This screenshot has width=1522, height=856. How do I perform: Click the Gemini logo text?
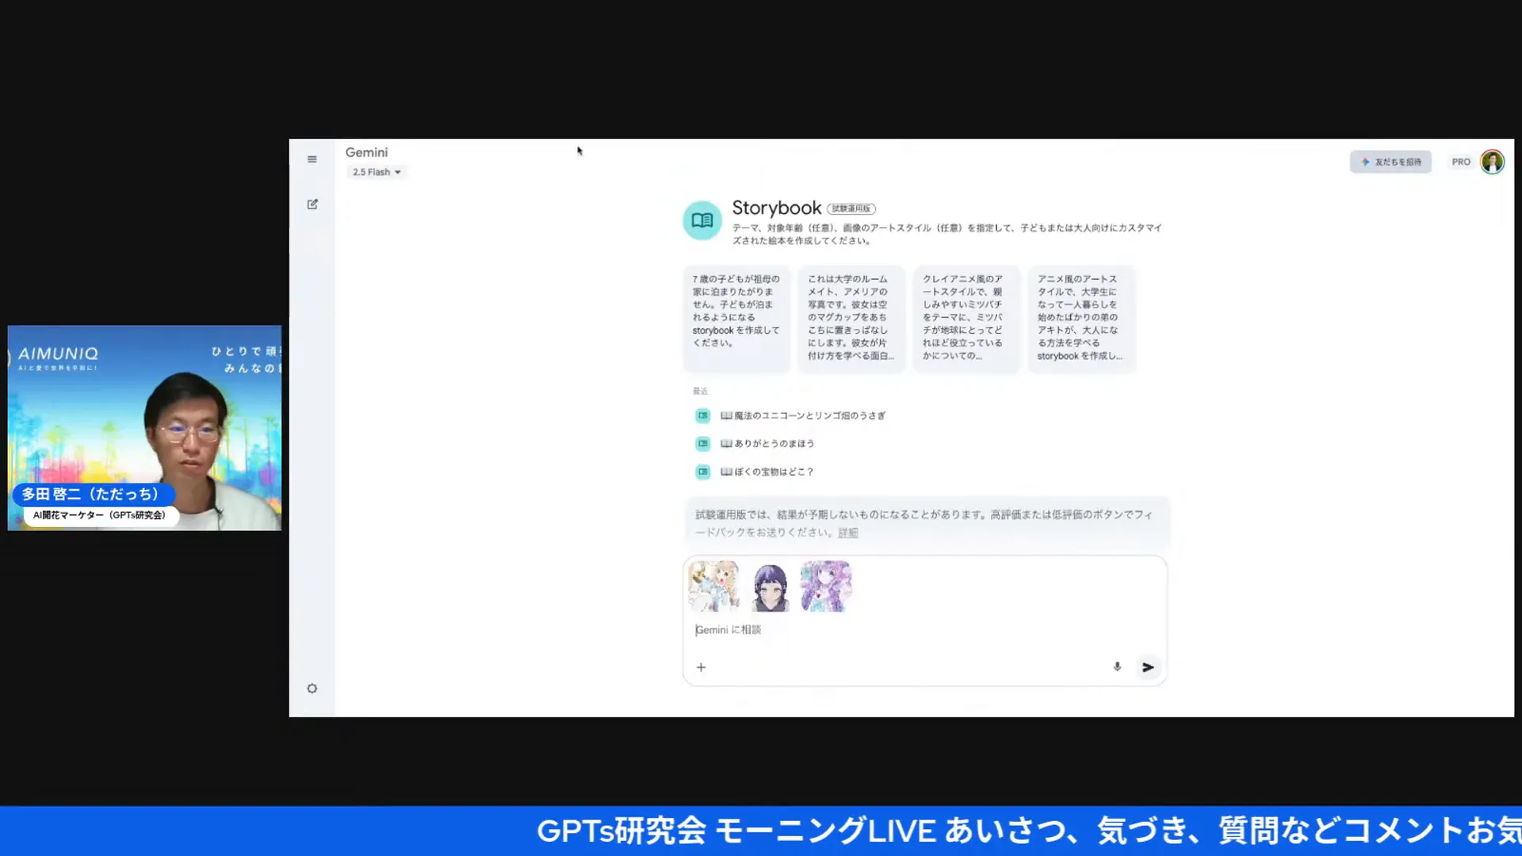point(366,152)
